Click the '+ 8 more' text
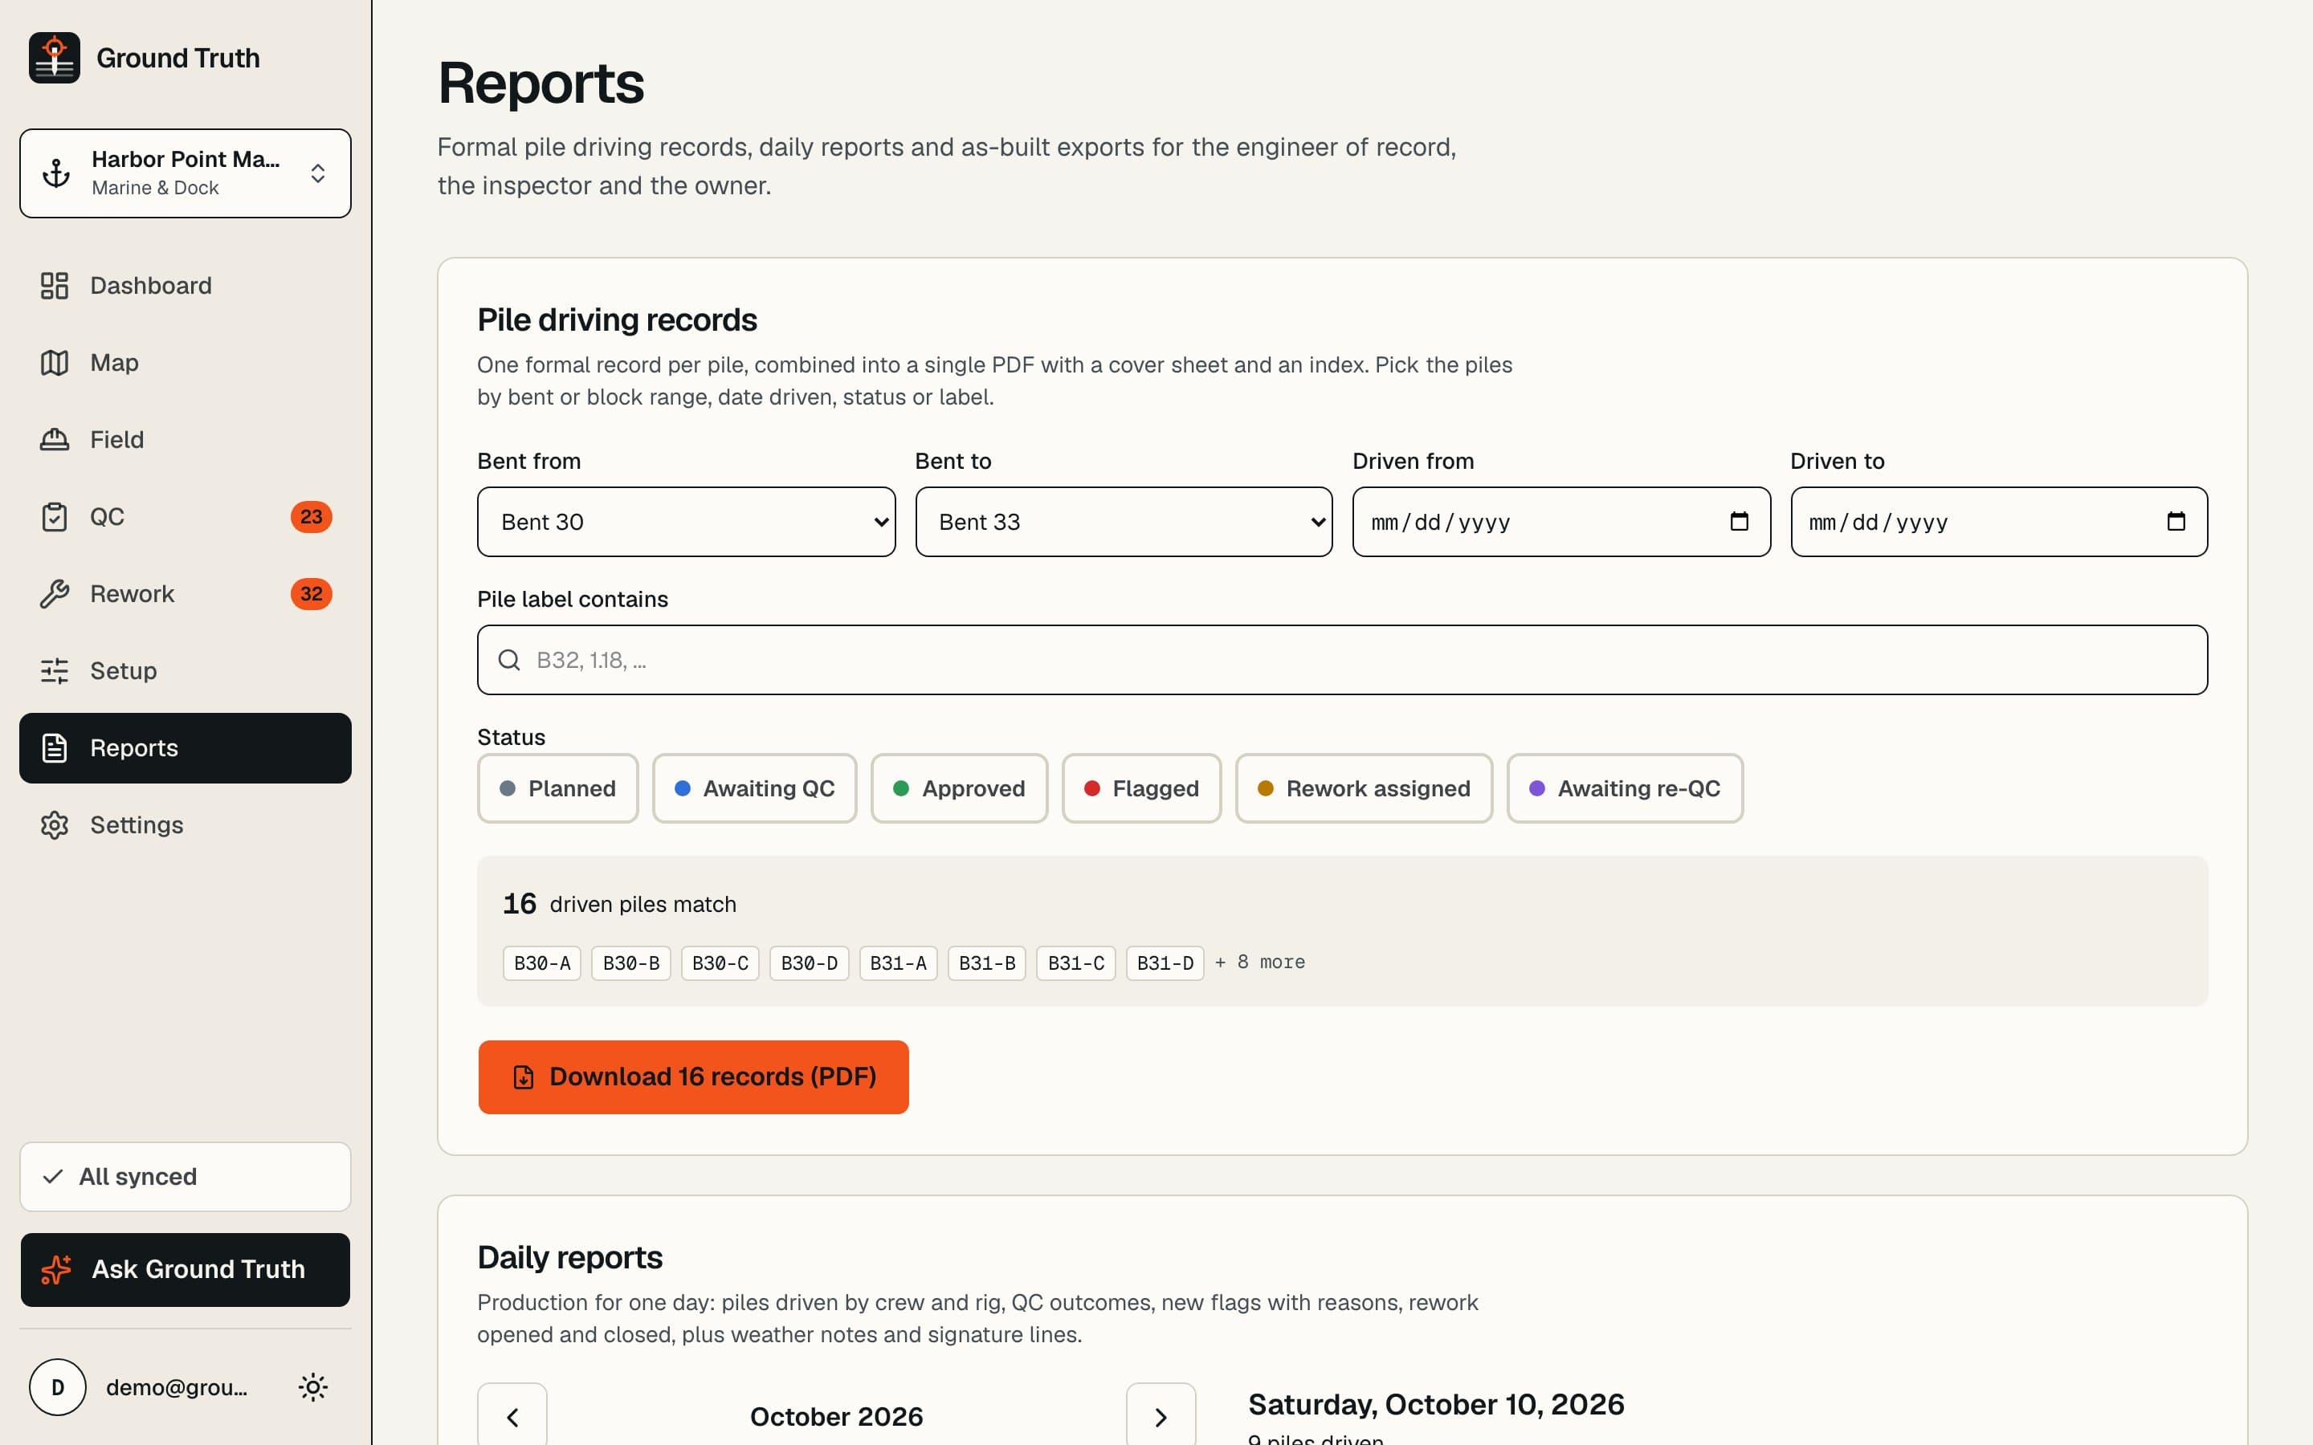The image size is (2313, 1445). pos(1260,963)
